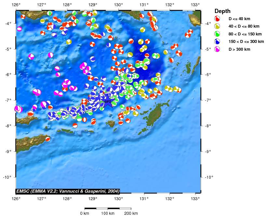Click the Depth legend title

[222, 11]
